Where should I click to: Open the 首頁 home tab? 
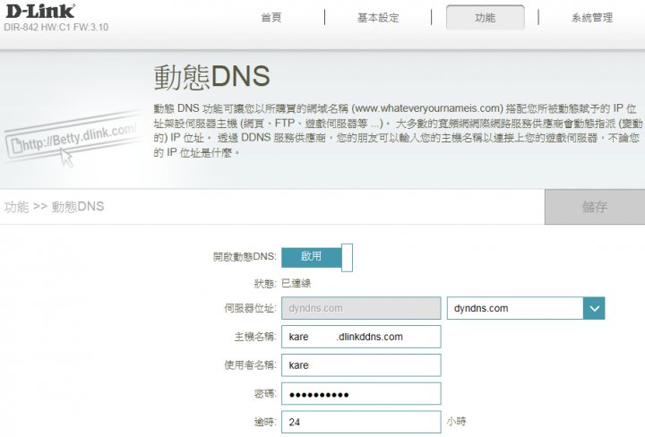[271, 18]
